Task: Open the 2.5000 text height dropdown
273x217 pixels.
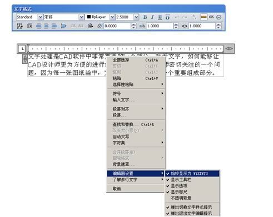Action: tap(136, 17)
